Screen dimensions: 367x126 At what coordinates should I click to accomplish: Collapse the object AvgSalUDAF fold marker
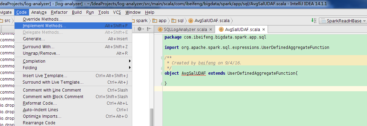(x=162, y=73)
